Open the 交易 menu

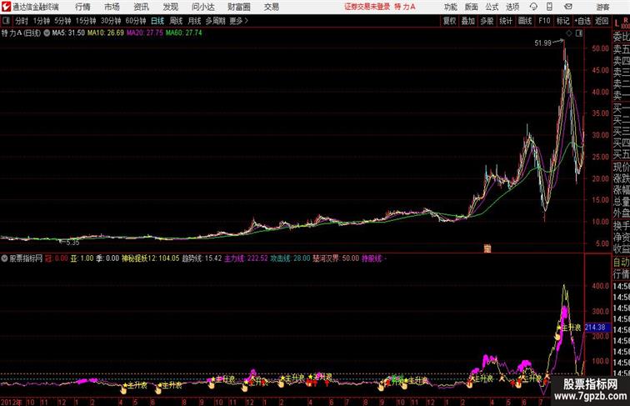[x=271, y=7]
